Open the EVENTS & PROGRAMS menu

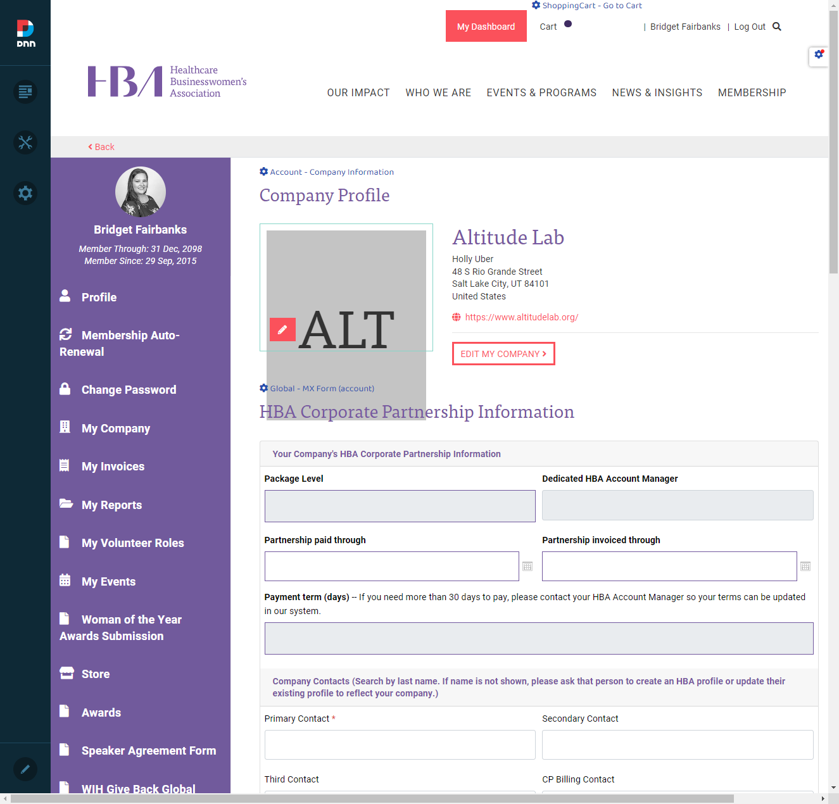541,92
